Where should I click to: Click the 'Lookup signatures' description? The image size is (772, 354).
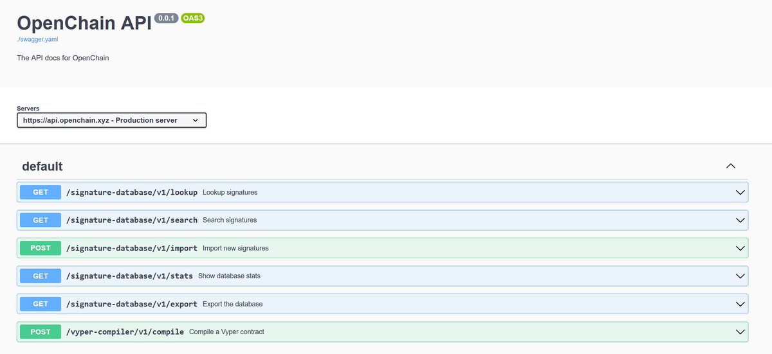click(x=230, y=192)
